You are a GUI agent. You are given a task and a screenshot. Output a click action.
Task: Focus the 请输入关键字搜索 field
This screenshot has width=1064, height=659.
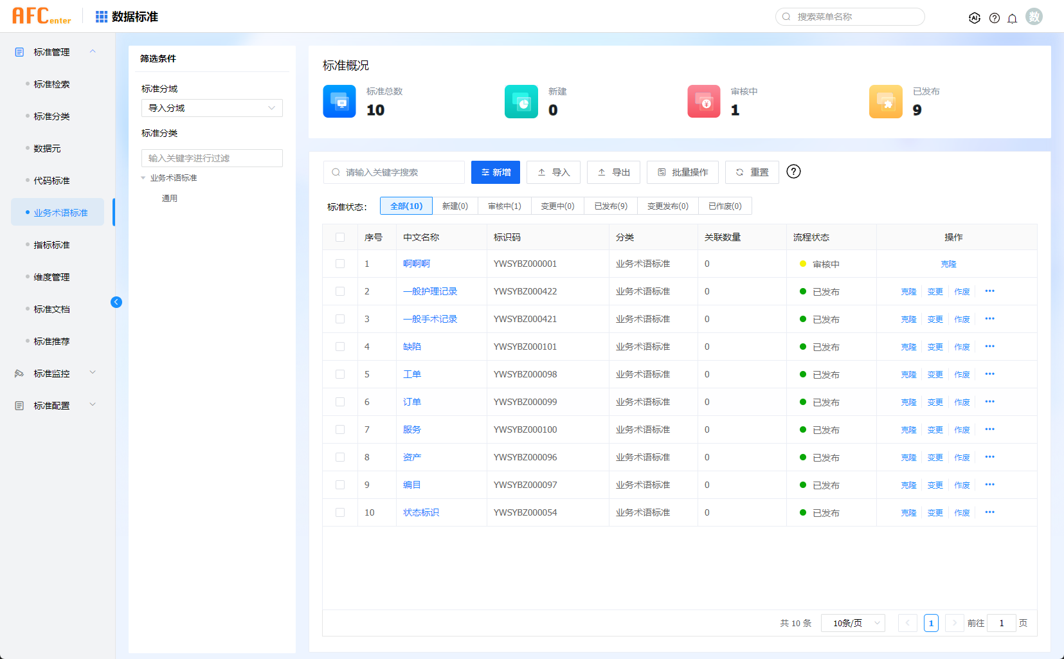point(394,172)
